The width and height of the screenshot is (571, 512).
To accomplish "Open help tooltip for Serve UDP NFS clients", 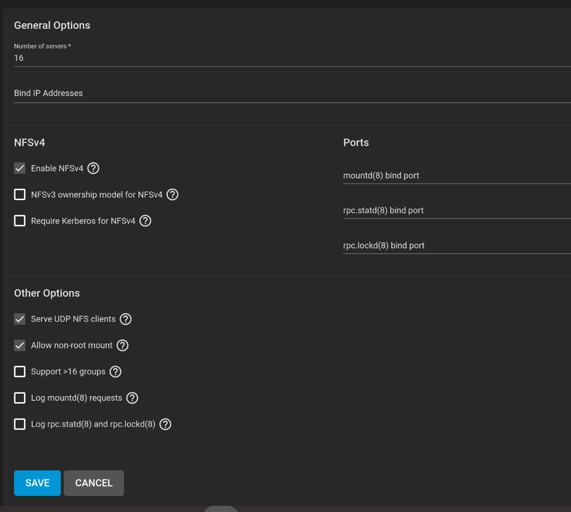I will tap(126, 319).
